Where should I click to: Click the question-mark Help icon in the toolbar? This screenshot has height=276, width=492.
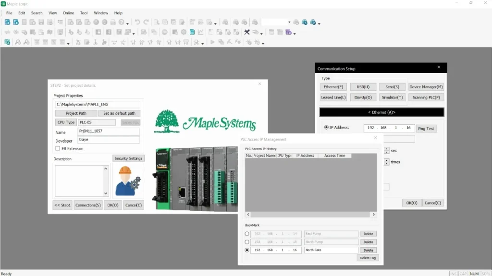click(x=121, y=22)
